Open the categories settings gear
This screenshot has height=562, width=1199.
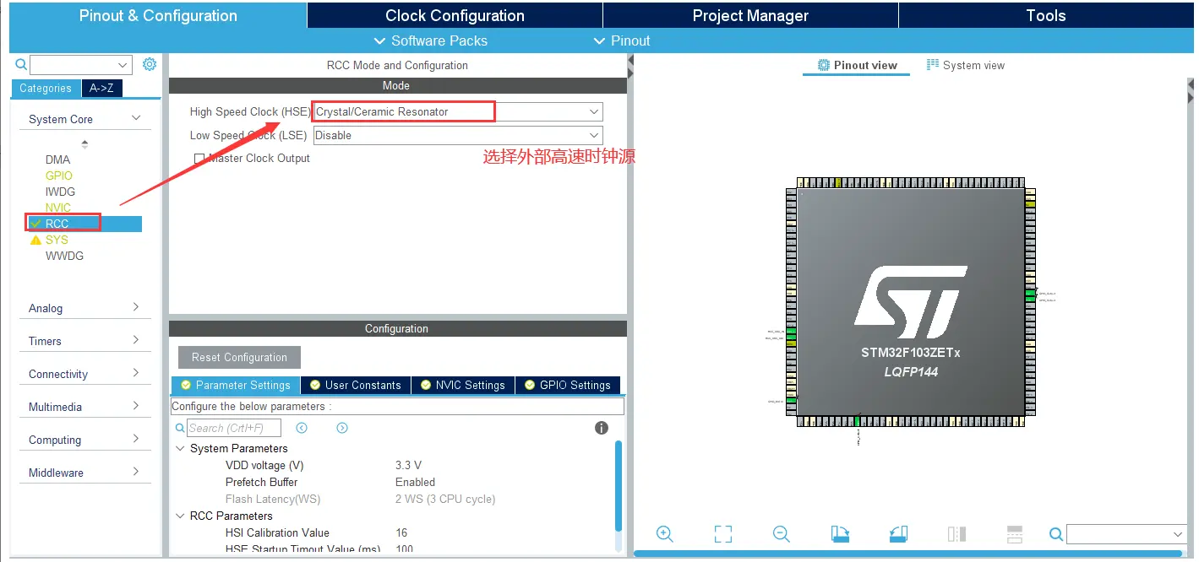150,64
